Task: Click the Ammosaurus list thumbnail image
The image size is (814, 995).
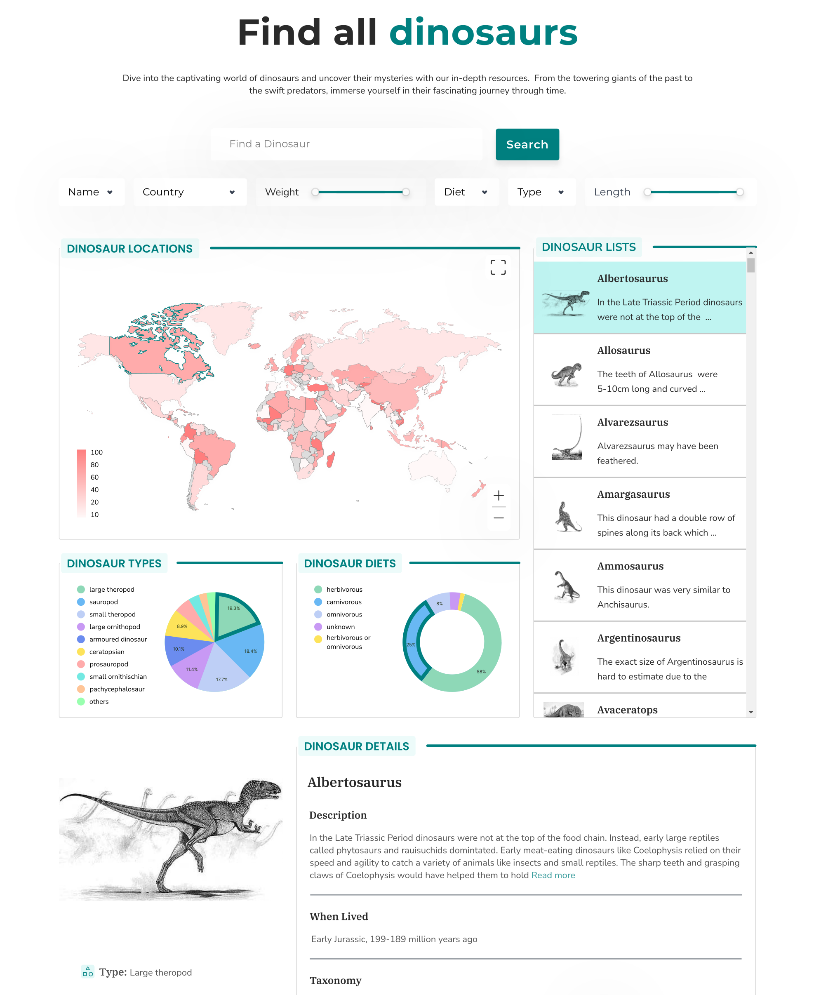Action: click(567, 586)
